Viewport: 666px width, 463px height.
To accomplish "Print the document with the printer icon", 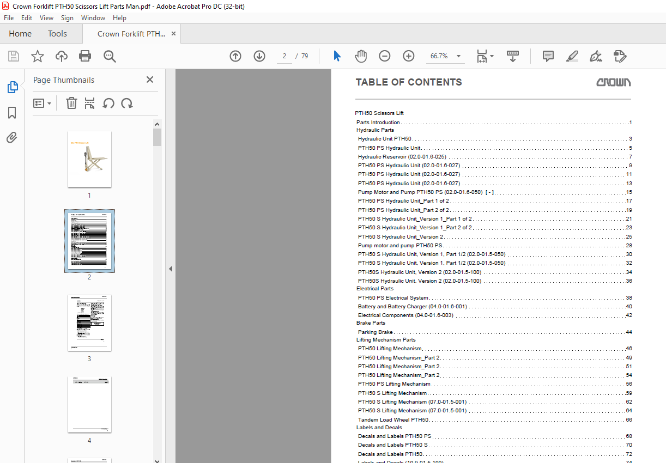I will coord(85,56).
